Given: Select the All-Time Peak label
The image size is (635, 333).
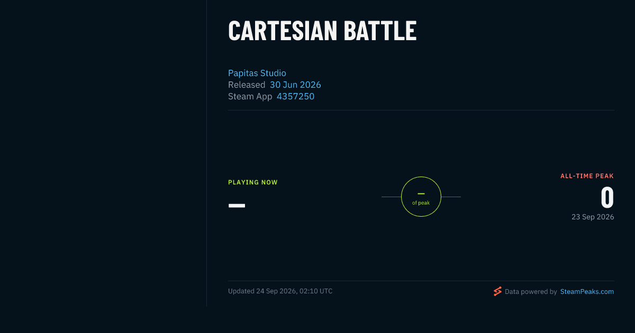Looking at the screenshot, I should point(587,176).
